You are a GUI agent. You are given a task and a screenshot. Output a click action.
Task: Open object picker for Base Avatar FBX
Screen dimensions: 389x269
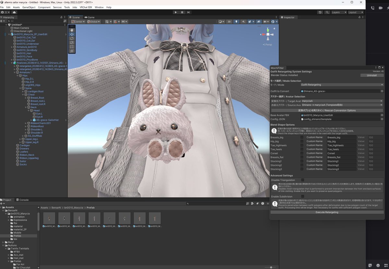[x=382, y=115]
